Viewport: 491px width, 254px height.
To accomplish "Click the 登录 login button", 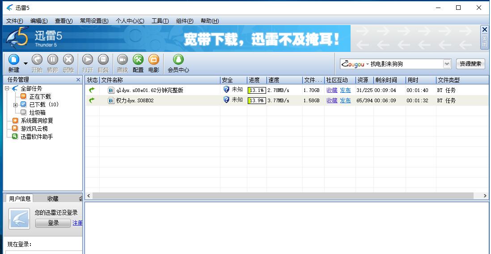I will coord(53,223).
